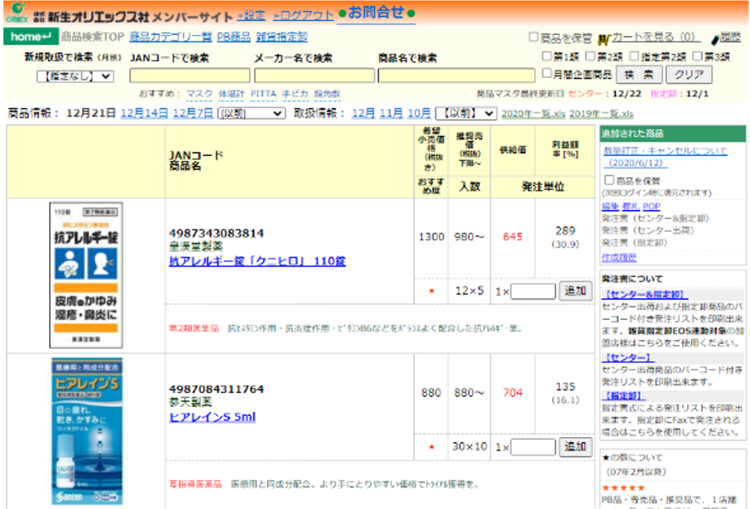Viewport: 750px width, 509px height.
Task: Click JAN code 4987084311764
Action: (x=217, y=389)
